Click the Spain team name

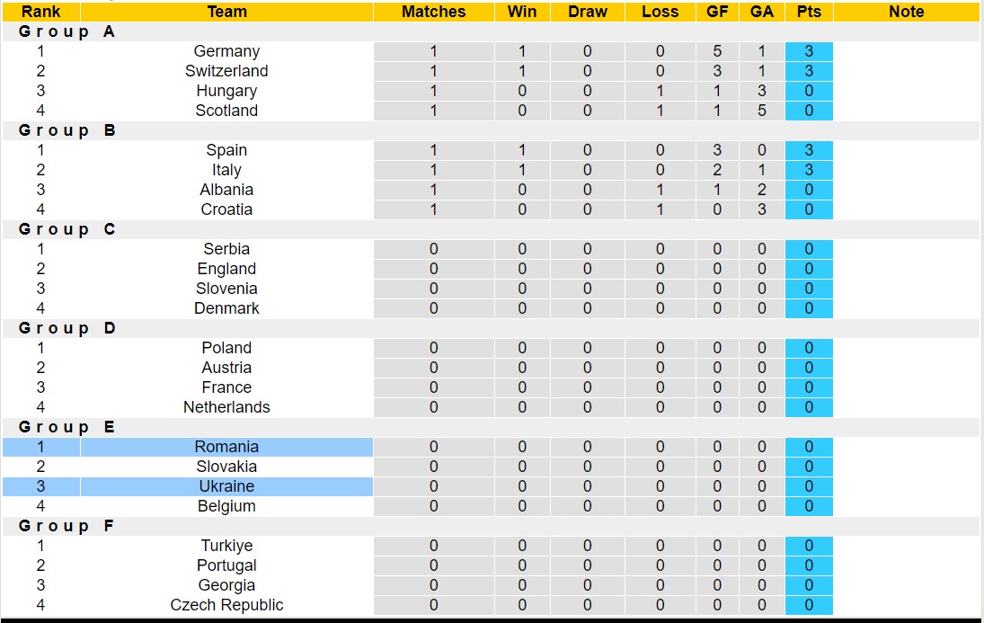[226, 150]
